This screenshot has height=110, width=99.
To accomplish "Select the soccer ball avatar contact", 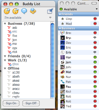I will pyautogui.click(x=63, y=62).
